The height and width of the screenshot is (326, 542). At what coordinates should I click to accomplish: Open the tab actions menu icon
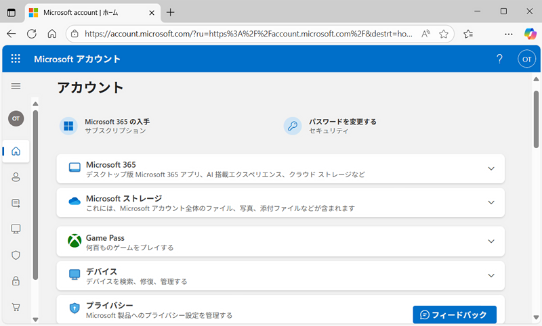(x=12, y=12)
